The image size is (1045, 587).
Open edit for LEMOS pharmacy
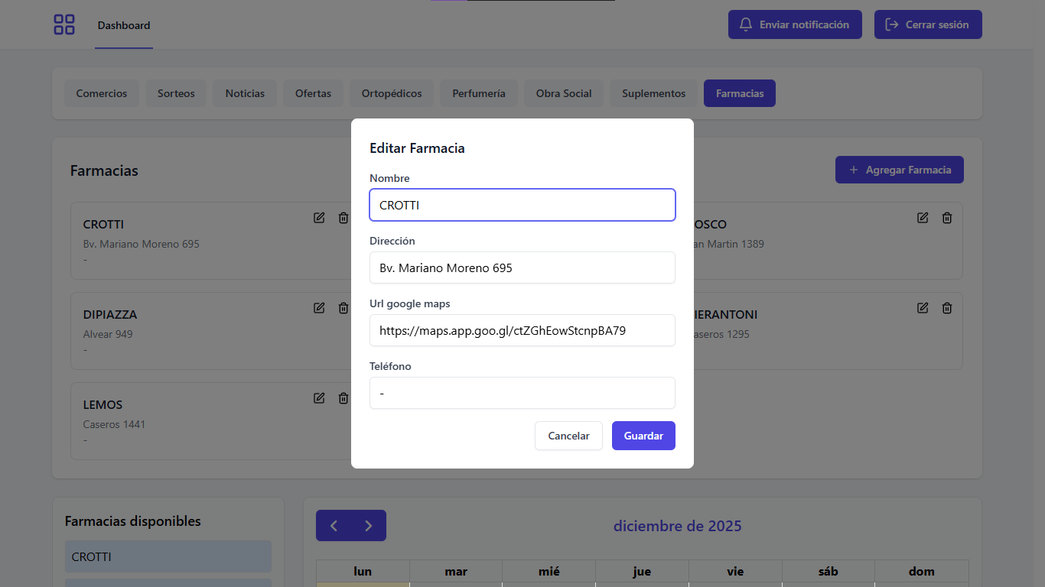coord(319,398)
